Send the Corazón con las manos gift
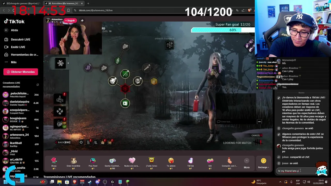Viewport: 331px width, 186px height. pos(230,164)
